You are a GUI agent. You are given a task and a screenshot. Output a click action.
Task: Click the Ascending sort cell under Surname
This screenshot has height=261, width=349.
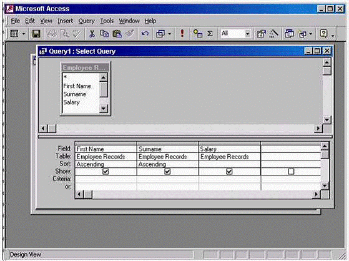[x=167, y=164]
